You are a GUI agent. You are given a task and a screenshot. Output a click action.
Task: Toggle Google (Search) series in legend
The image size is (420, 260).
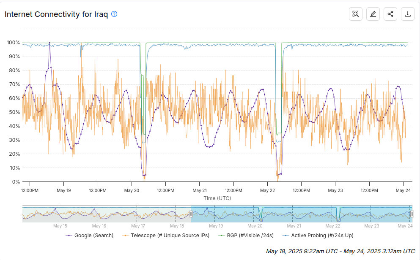pyautogui.click(x=90, y=236)
